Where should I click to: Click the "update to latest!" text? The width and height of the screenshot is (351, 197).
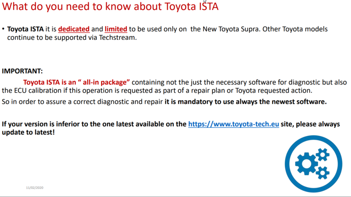tap(28, 132)
